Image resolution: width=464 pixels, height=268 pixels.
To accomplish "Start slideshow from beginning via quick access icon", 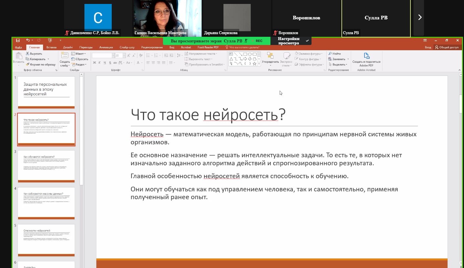I will [x=50, y=40].
